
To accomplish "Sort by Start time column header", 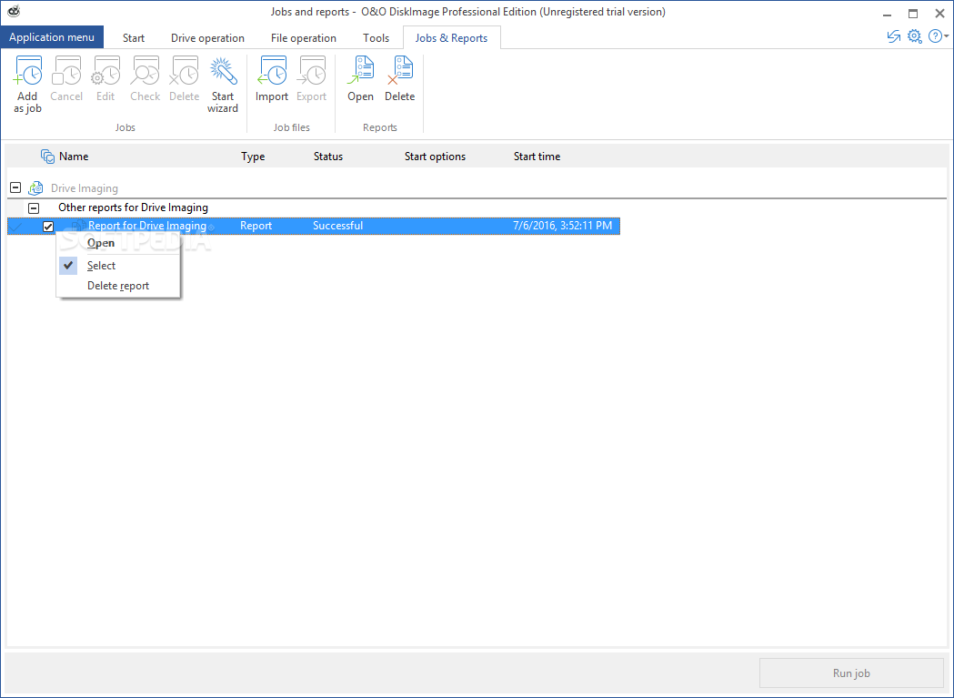I will [x=537, y=157].
